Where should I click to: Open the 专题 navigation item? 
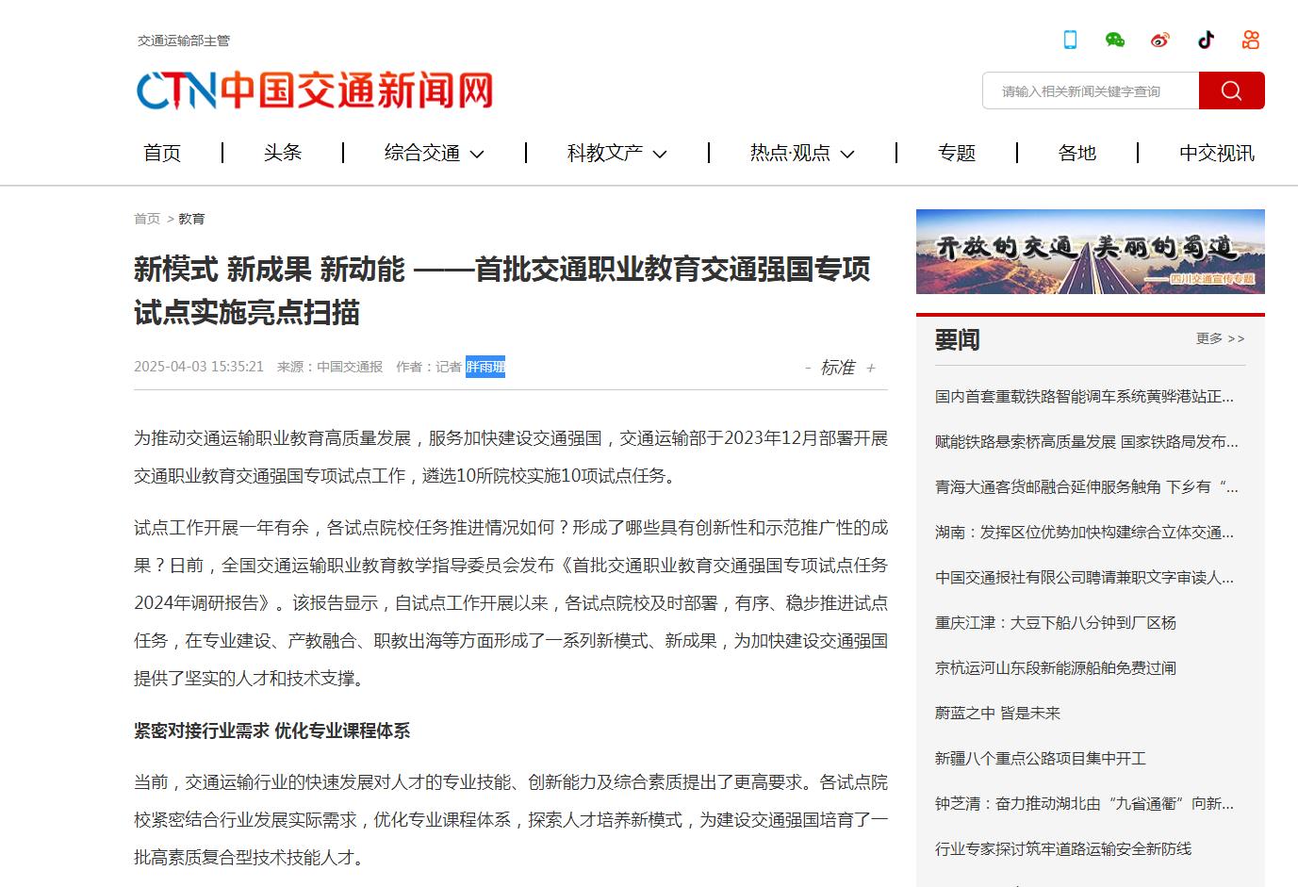pyautogui.click(x=957, y=153)
